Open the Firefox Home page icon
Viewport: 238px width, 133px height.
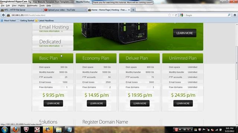235,15
